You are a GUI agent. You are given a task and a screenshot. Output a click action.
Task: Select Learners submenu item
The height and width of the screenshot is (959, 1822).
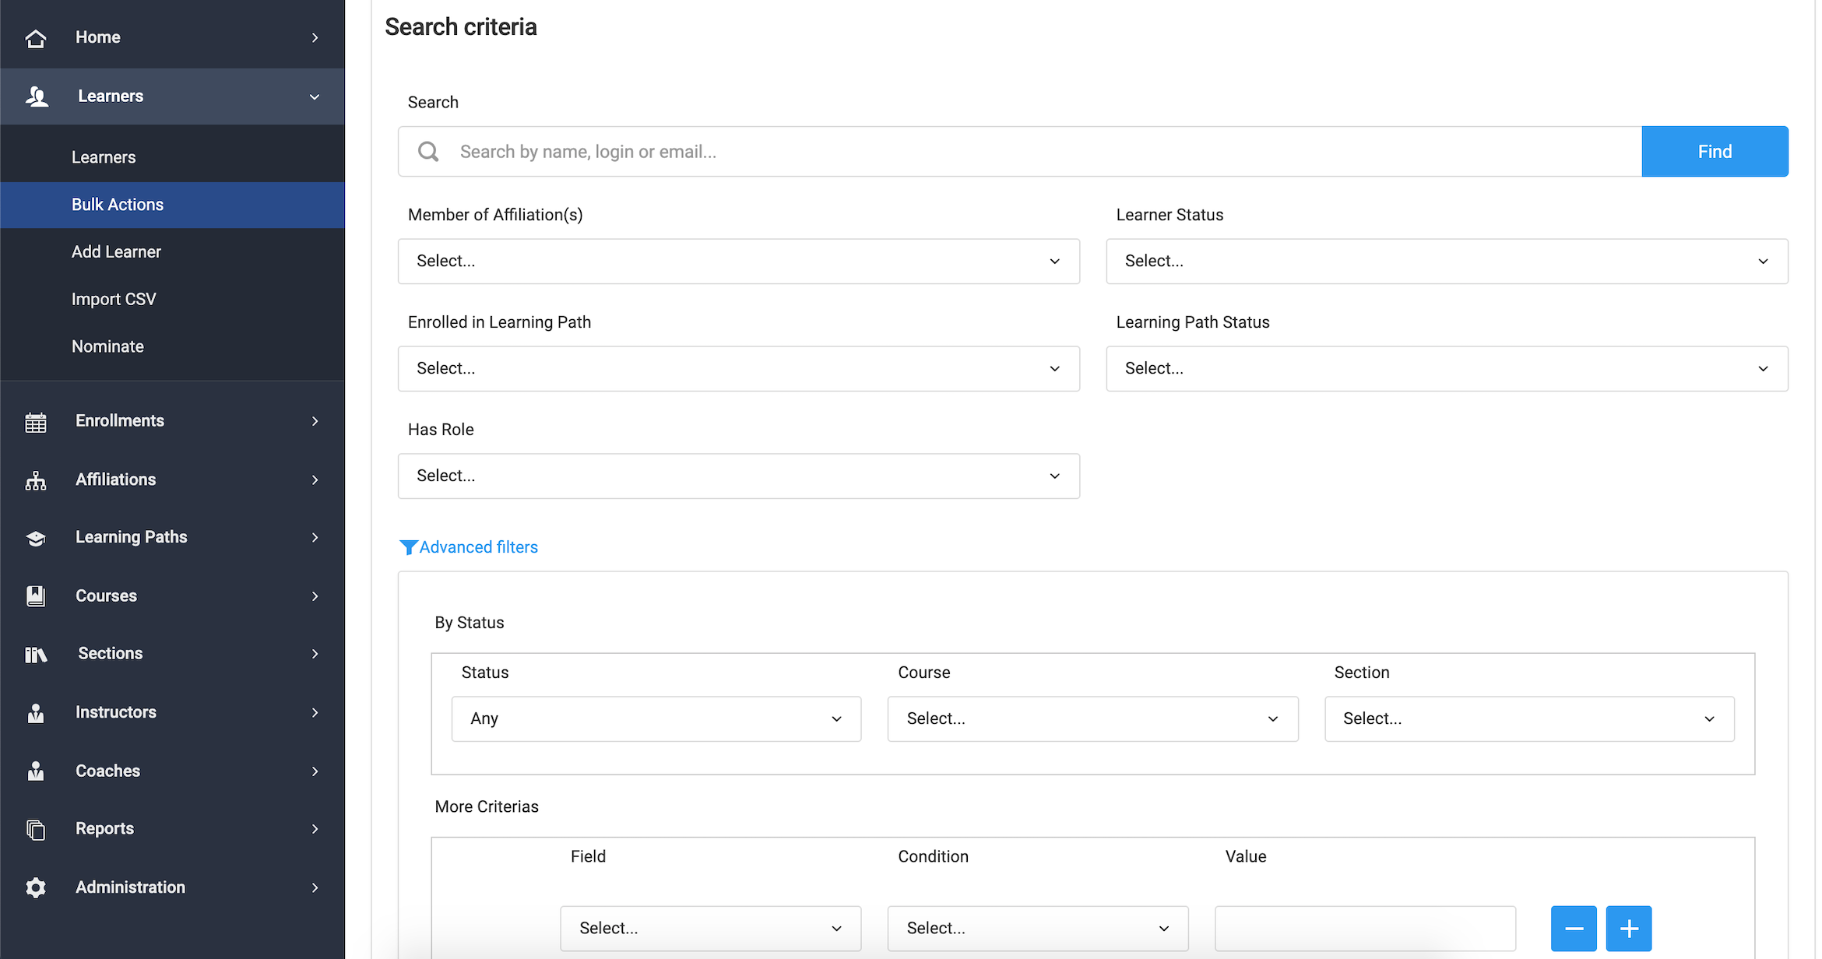[173, 157]
